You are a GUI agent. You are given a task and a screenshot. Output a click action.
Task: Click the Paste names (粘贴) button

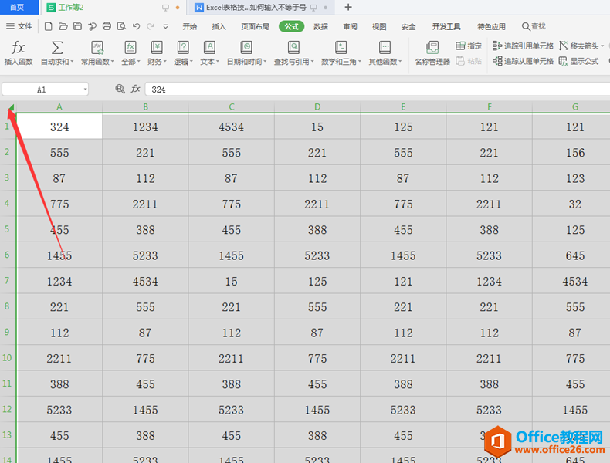pyautogui.click(x=469, y=61)
